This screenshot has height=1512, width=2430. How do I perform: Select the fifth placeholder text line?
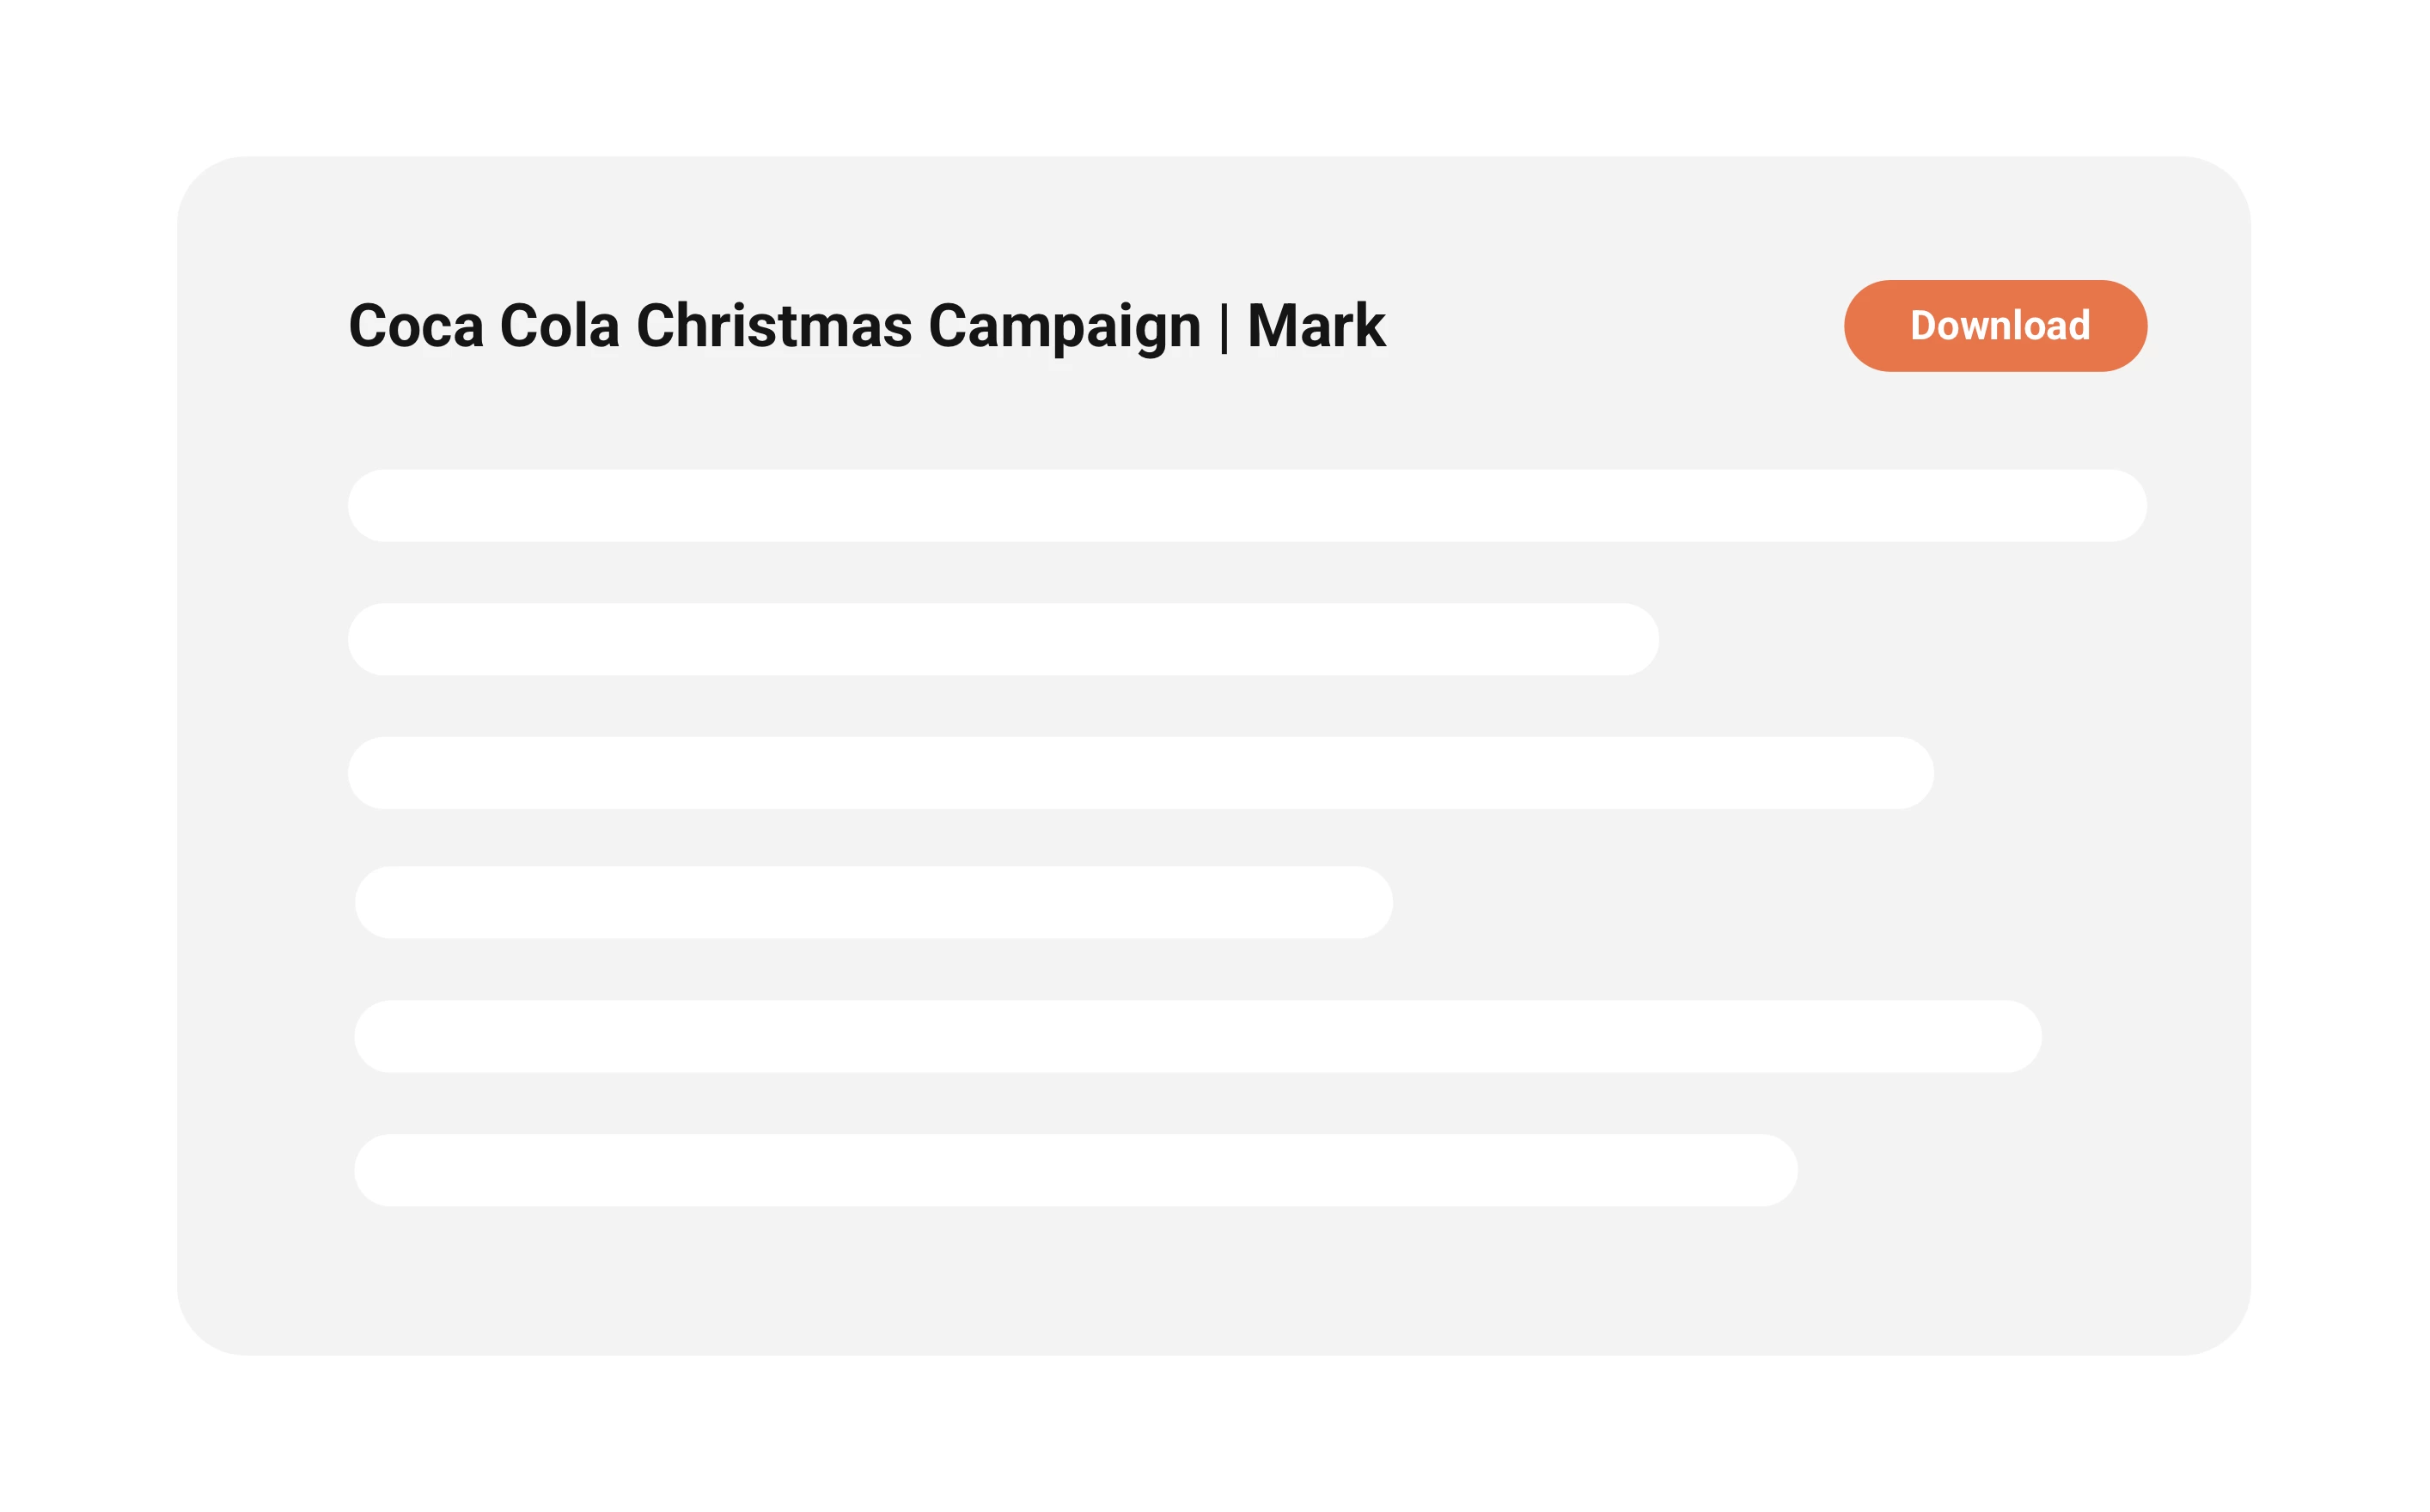click(x=1197, y=1036)
